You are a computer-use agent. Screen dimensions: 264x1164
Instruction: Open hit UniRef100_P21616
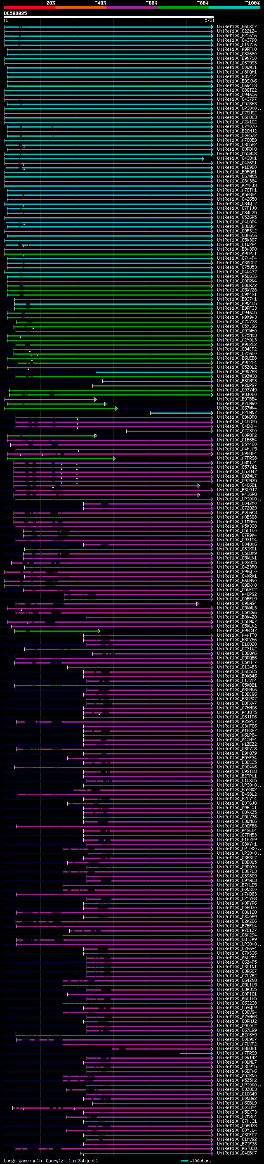(237, 36)
